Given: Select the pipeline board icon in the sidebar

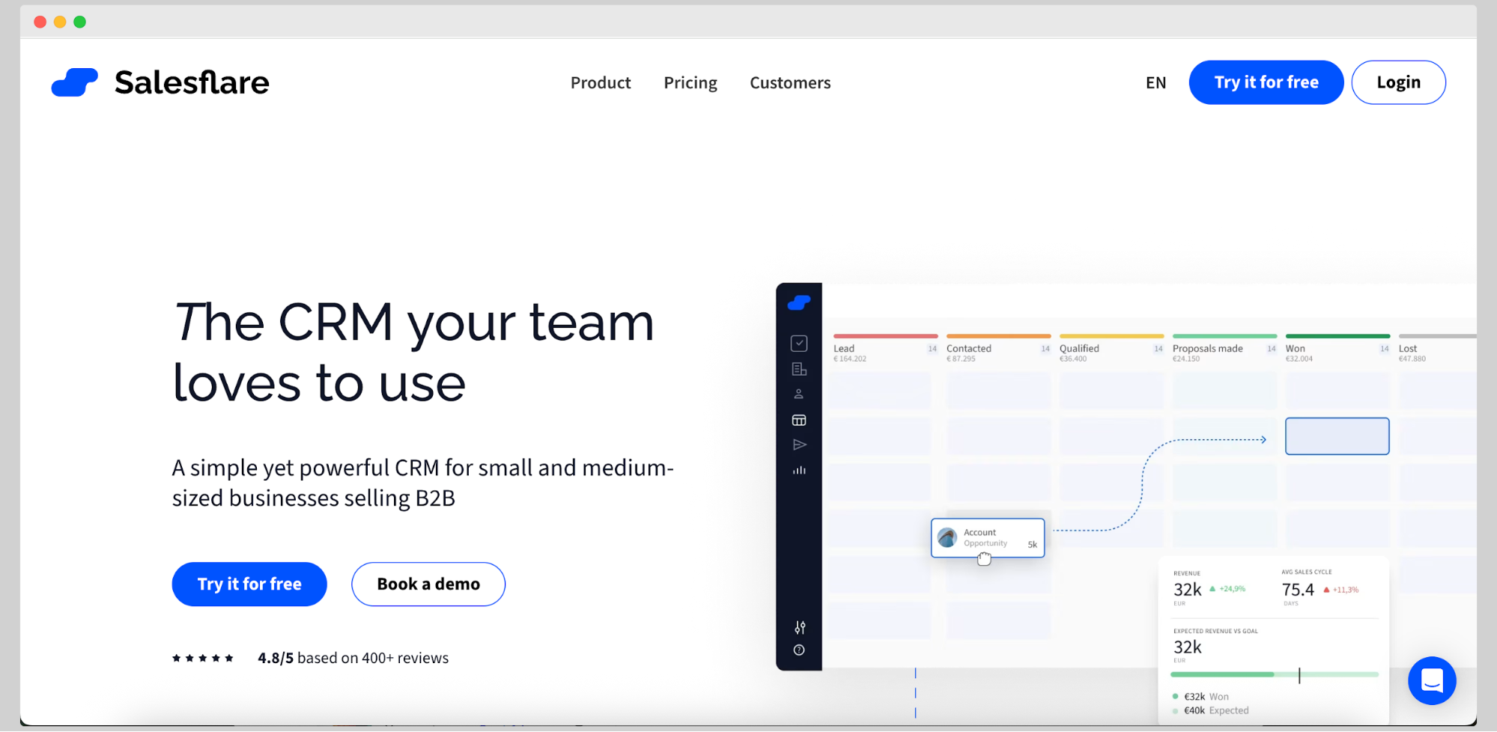Looking at the screenshot, I should (799, 420).
